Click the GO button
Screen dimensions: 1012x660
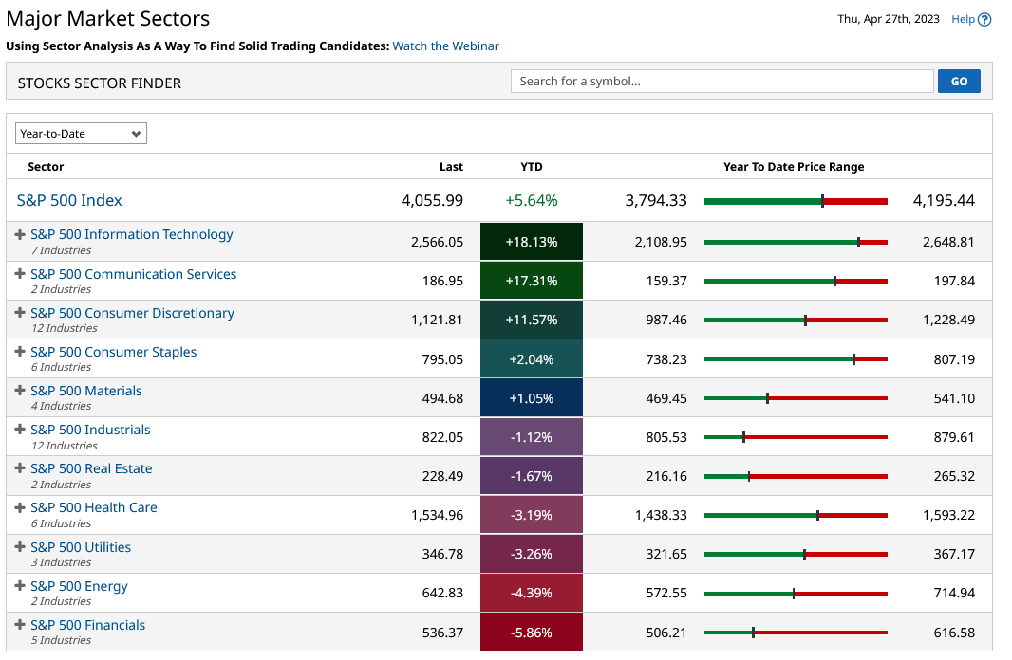[958, 81]
